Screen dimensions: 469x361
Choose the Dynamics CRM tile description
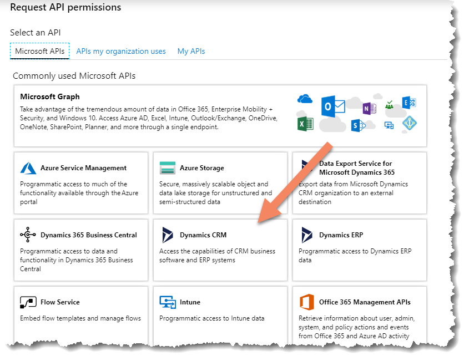pos(217,256)
